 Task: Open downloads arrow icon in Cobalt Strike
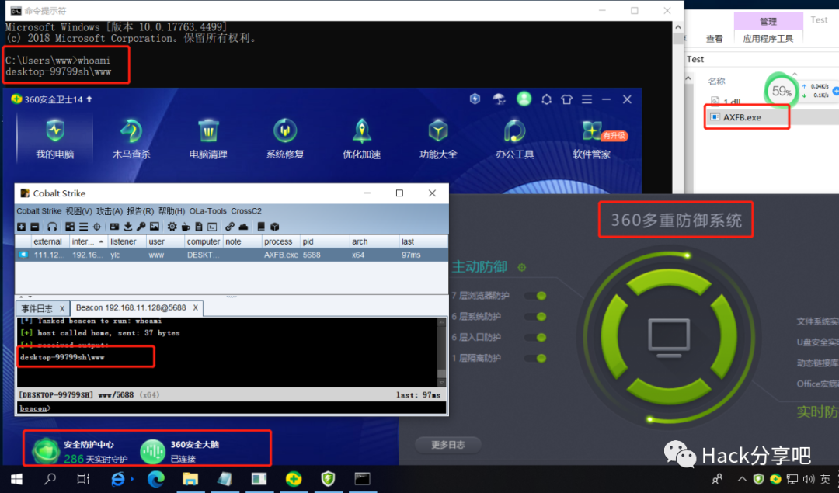pyautogui.click(x=128, y=227)
